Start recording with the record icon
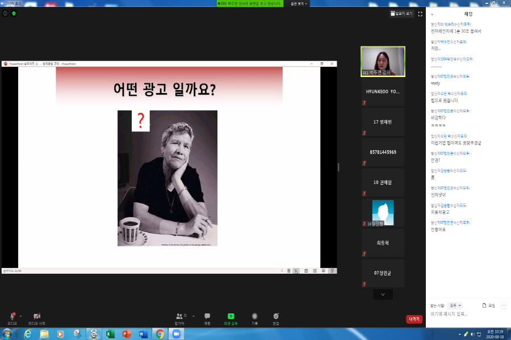Screen dimensions: 511x340 (x=254, y=316)
